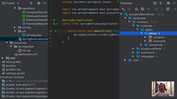Click the table editor icon in toolbar
The width and height of the screenshot is (177, 99).
coord(156,9)
